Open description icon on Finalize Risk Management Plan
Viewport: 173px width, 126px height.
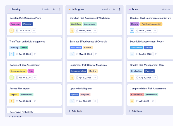(x=155, y=78)
